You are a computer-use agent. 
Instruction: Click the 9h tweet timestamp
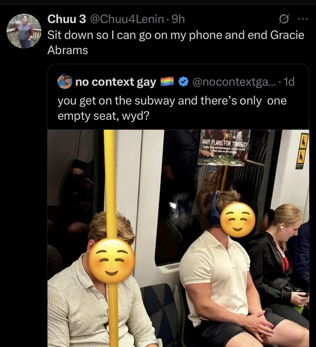pyautogui.click(x=178, y=19)
